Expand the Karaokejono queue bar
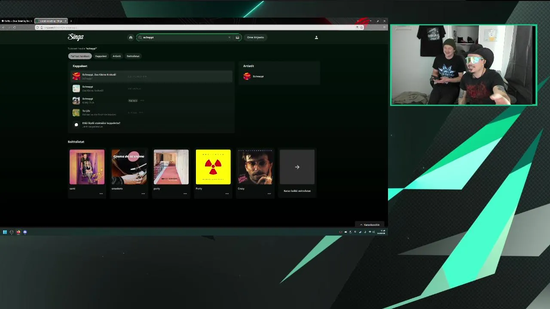 [370, 225]
